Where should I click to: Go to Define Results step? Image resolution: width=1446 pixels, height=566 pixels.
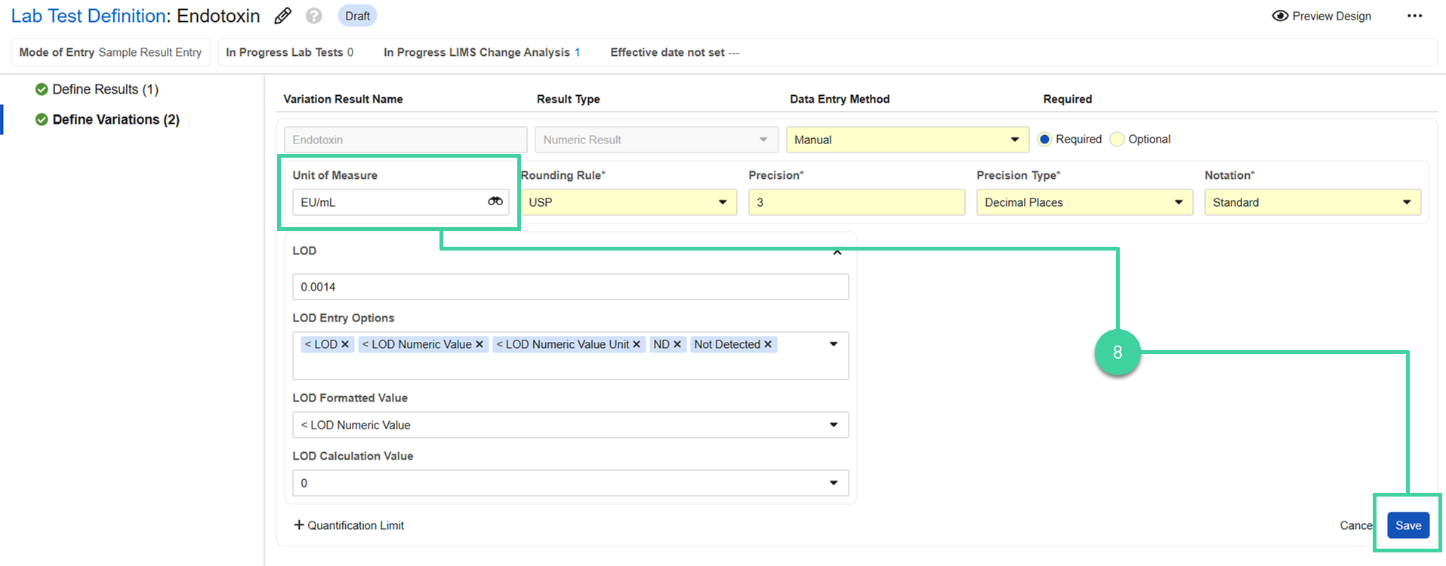pos(105,89)
